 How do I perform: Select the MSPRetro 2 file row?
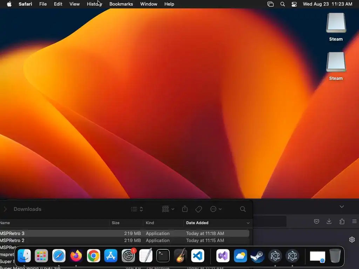tap(124, 240)
